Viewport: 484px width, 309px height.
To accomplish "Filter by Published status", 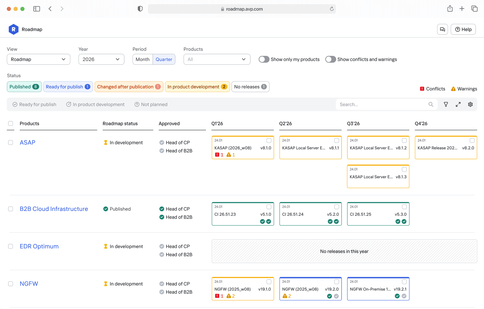I will (24, 87).
